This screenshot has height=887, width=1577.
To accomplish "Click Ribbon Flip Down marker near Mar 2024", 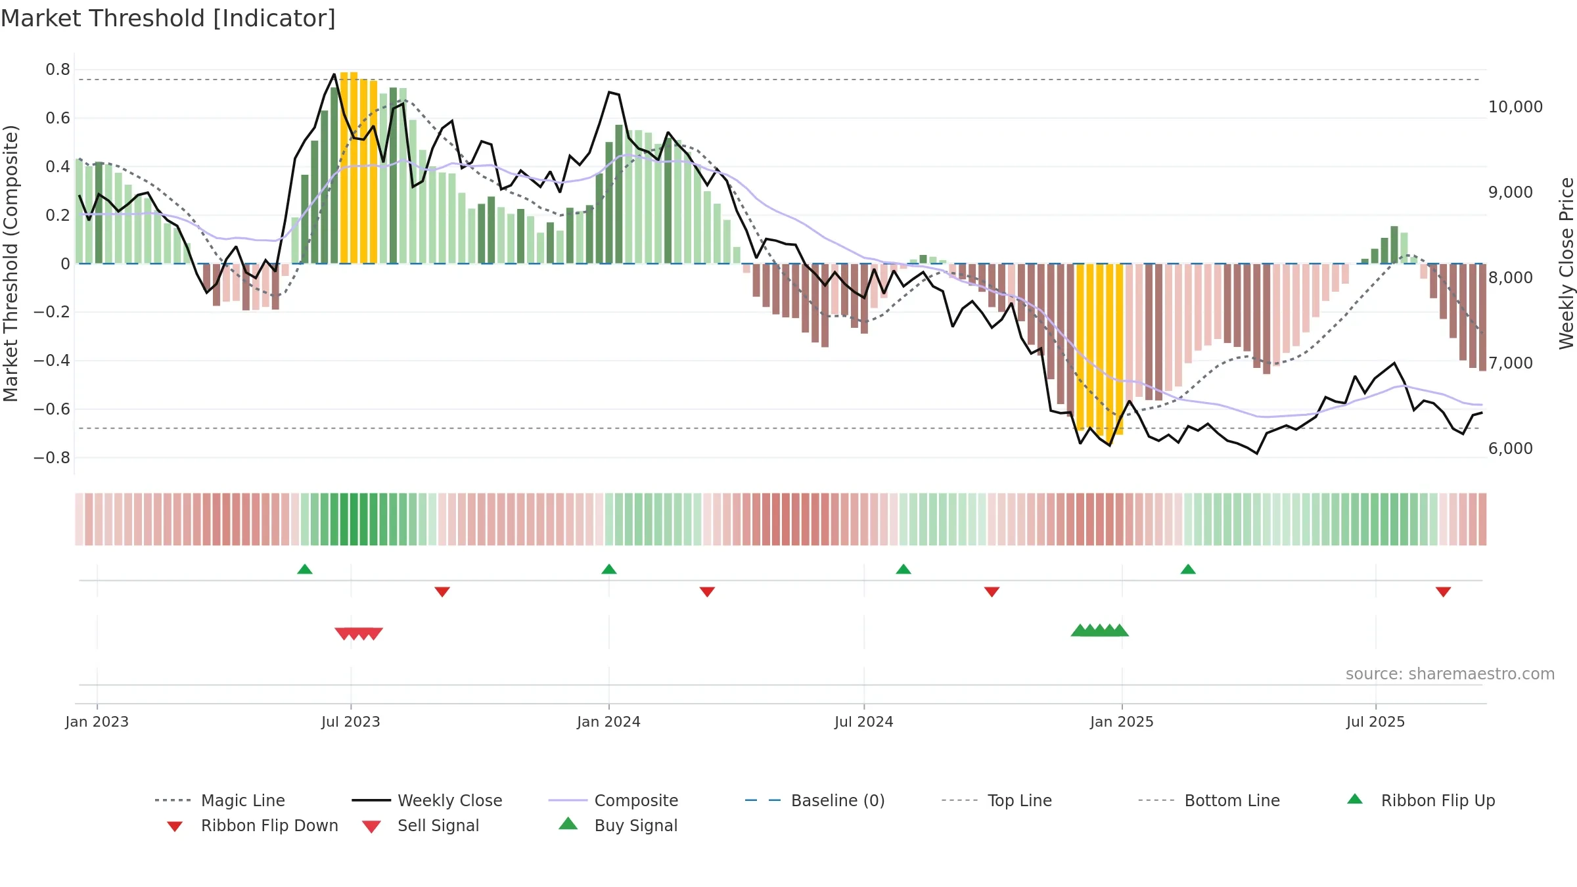I will (x=707, y=592).
